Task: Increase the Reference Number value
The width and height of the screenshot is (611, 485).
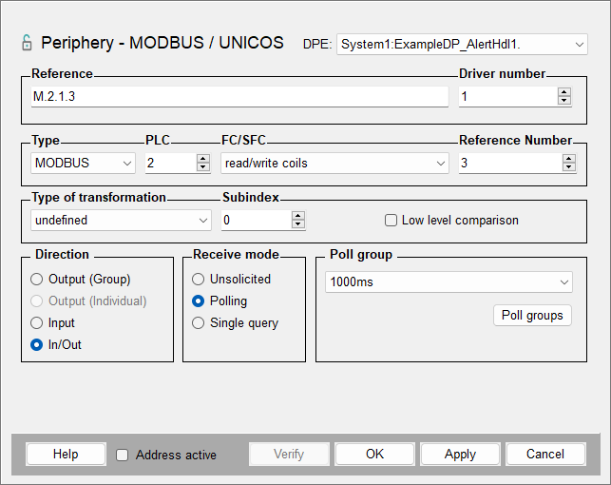Action: point(569,159)
